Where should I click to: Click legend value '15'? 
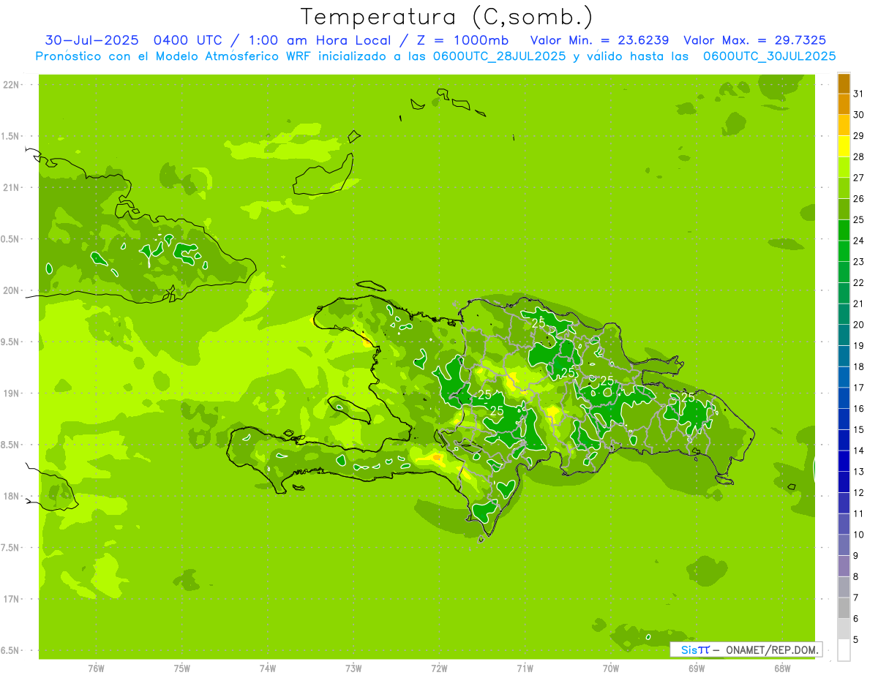point(859,429)
